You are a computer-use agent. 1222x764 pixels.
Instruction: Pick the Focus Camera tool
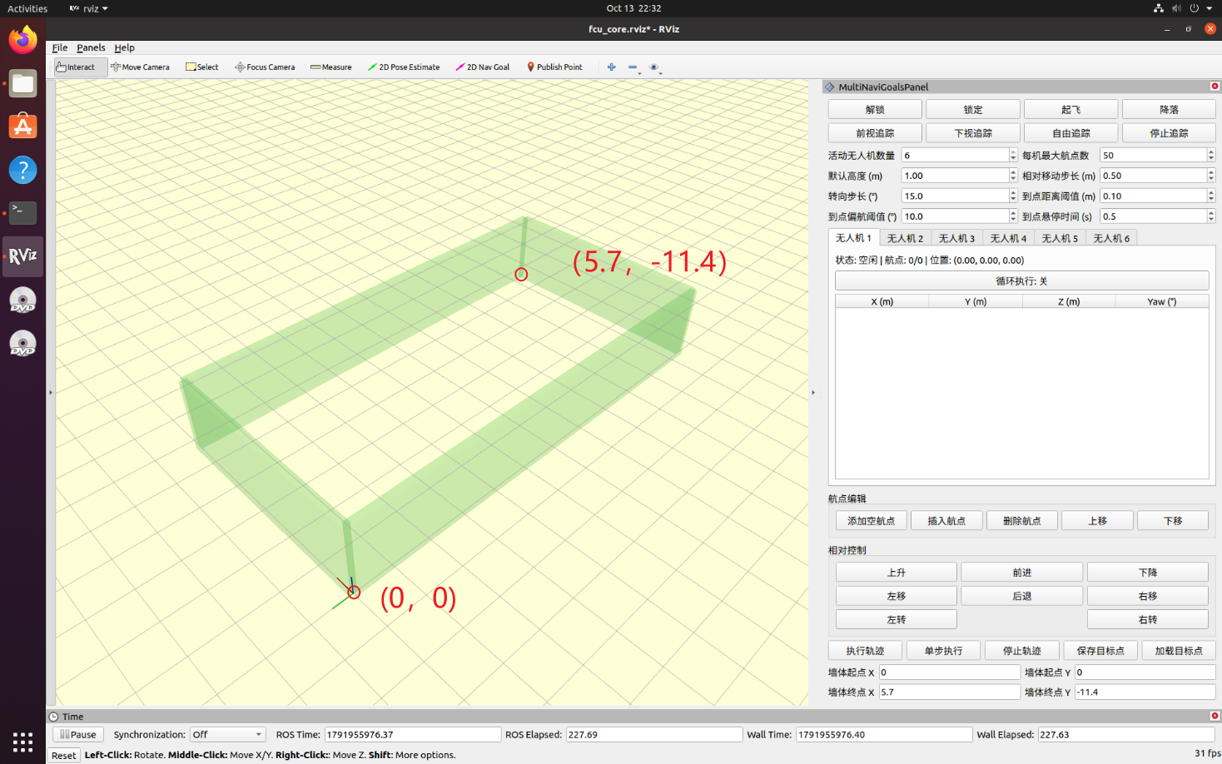tap(265, 67)
